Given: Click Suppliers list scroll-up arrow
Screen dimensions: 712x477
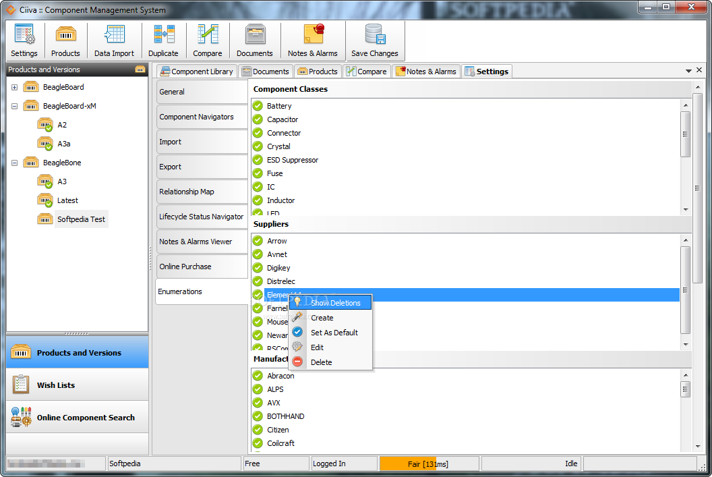Looking at the screenshot, I should (x=686, y=240).
